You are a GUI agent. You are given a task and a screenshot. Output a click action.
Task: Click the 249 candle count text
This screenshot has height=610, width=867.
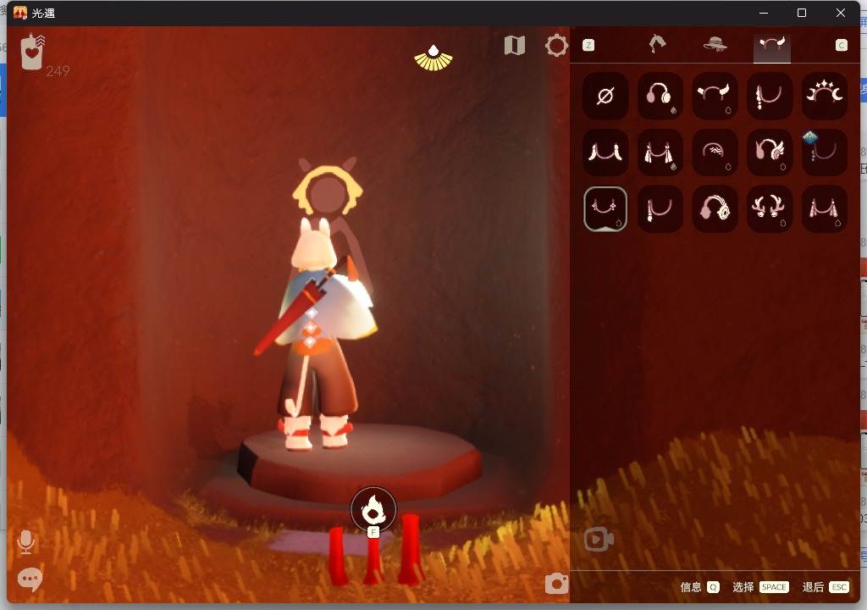58,71
